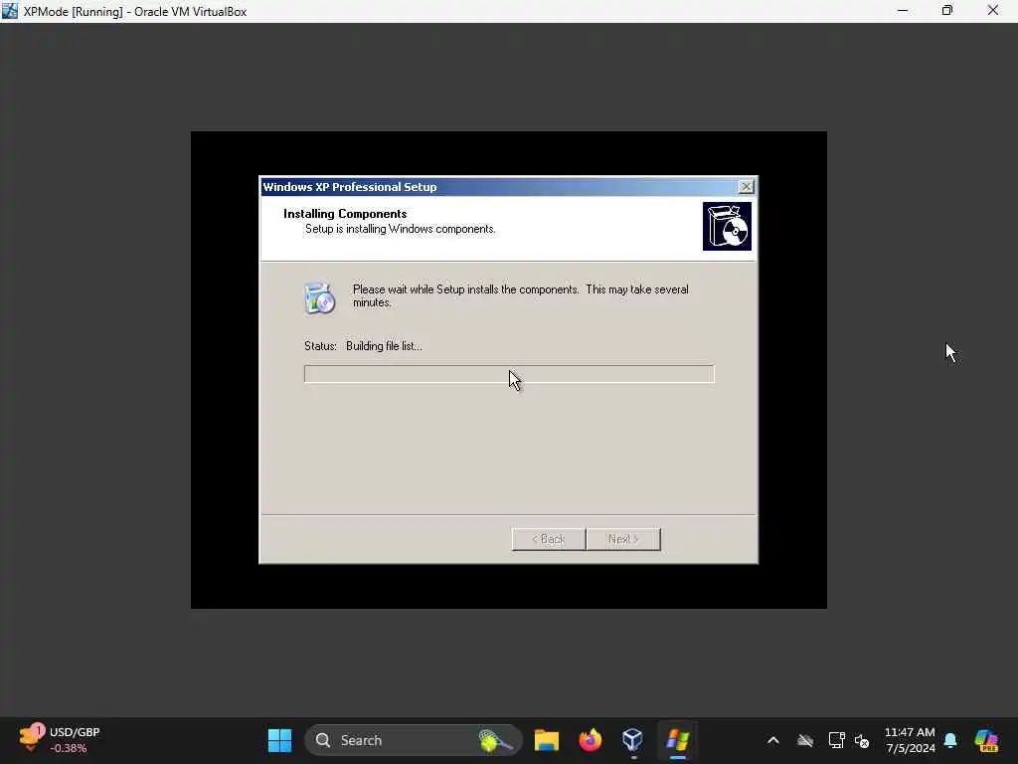Image resolution: width=1018 pixels, height=764 pixels.
Task: Click the disabled Next button
Action: 623,539
